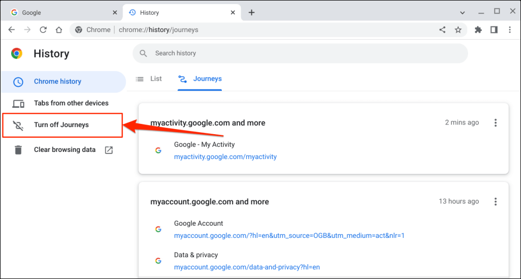
Task: Open Chrome history in sidebar
Action: 63,82
